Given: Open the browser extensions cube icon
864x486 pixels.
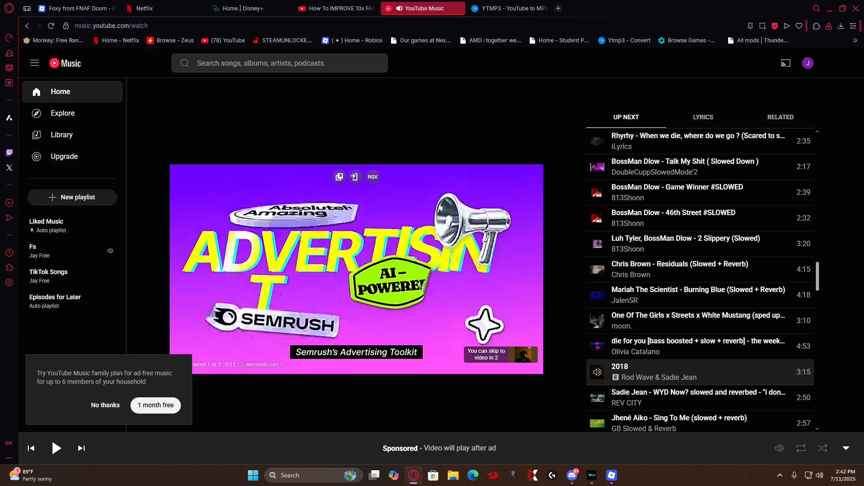Looking at the screenshot, I should [x=816, y=26].
